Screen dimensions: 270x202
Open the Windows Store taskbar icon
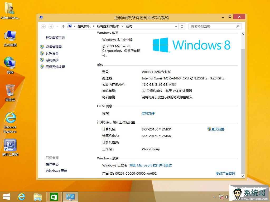click(54, 197)
